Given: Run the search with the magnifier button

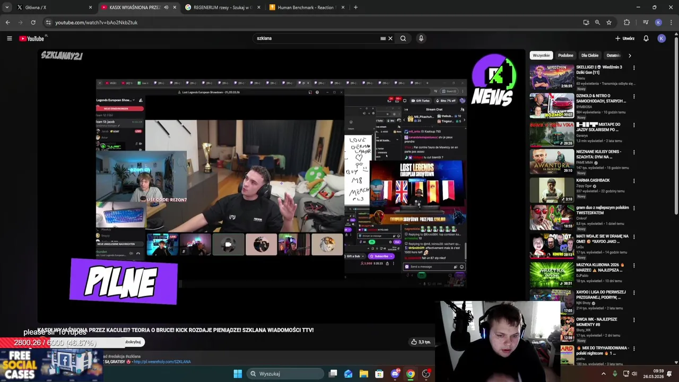Looking at the screenshot, I should pos(403,38).
